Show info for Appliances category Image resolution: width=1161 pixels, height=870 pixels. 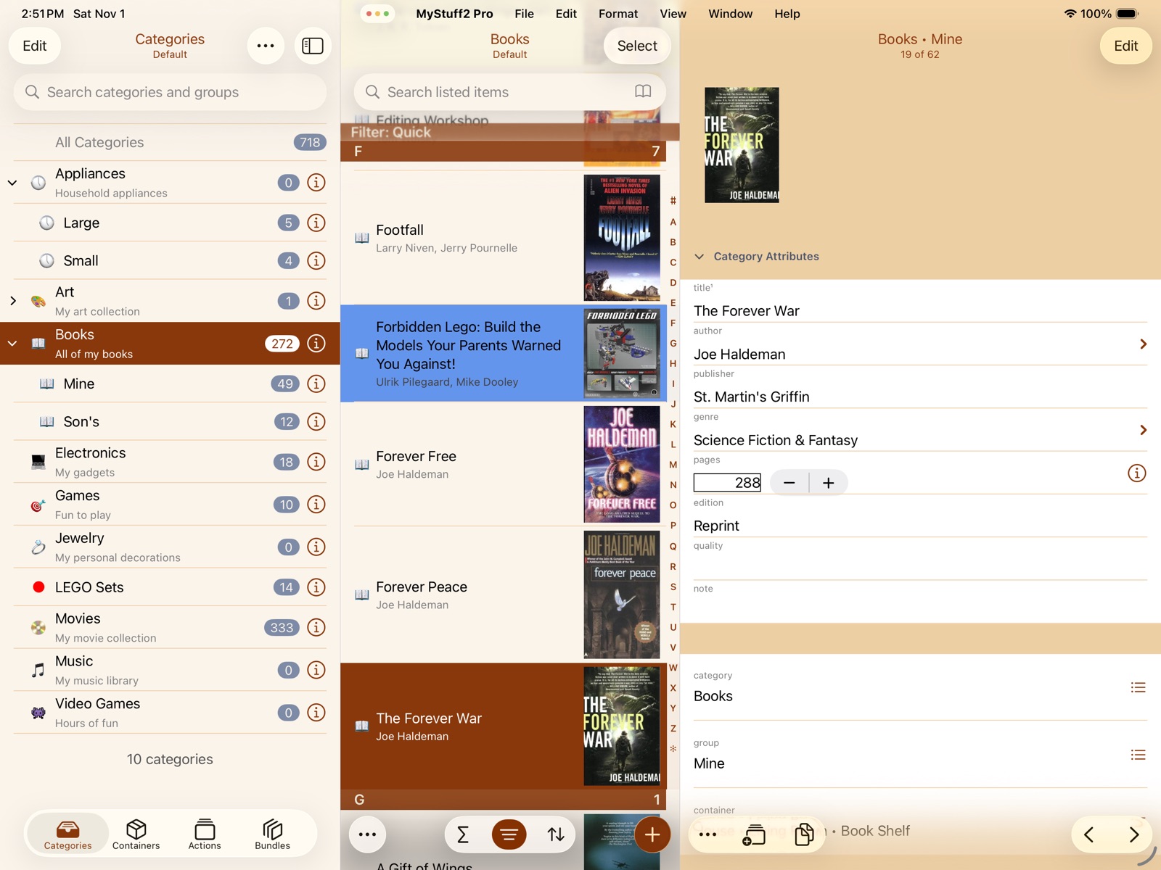pyautogui.click(x=316, y=183)
